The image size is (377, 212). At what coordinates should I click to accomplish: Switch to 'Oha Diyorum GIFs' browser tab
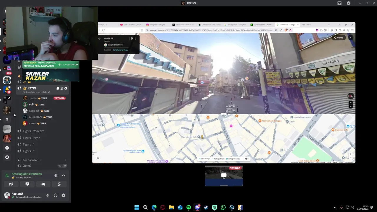click(x=210, y=25)
